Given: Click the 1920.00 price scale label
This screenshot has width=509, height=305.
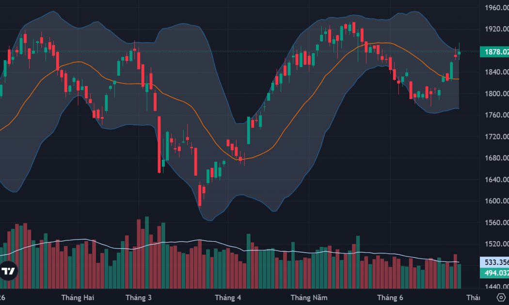Looking at the screenshot, I should (x=497, y=29).
